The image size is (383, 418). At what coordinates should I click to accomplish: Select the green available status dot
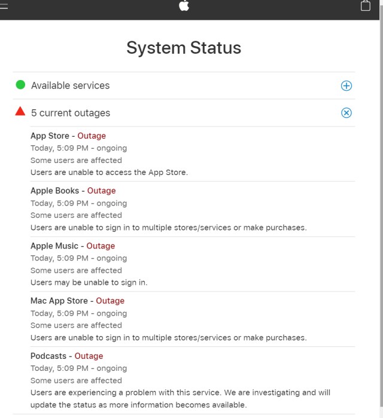(20, 85)
